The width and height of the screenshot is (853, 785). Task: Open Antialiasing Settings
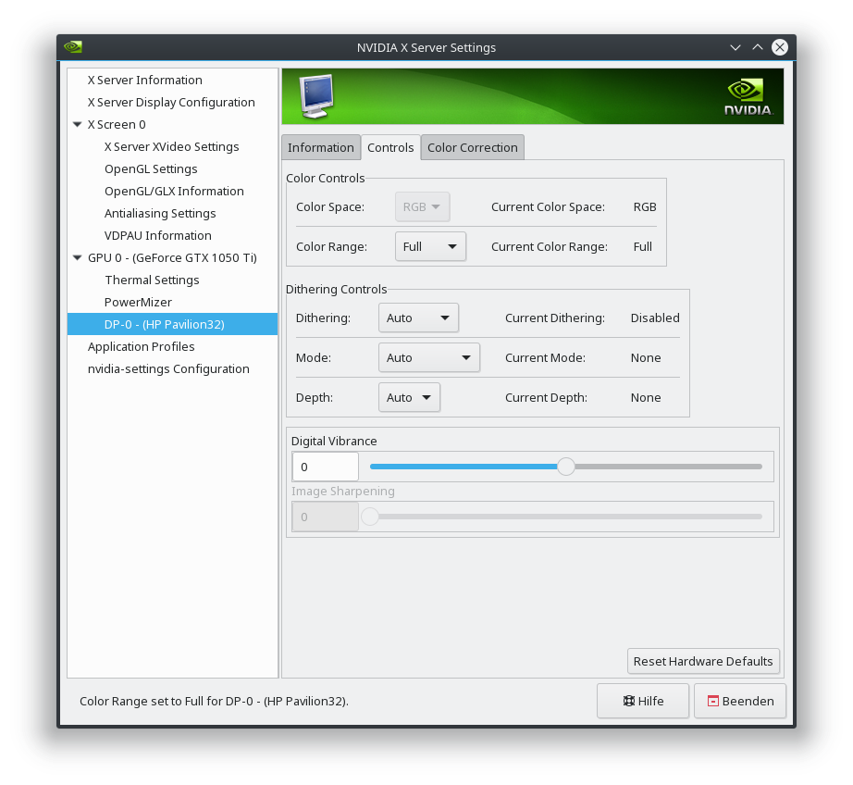172,214
